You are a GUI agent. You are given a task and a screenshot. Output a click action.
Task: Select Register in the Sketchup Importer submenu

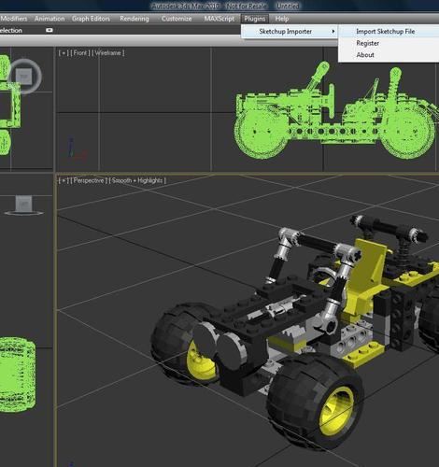[x=368, y=43]
